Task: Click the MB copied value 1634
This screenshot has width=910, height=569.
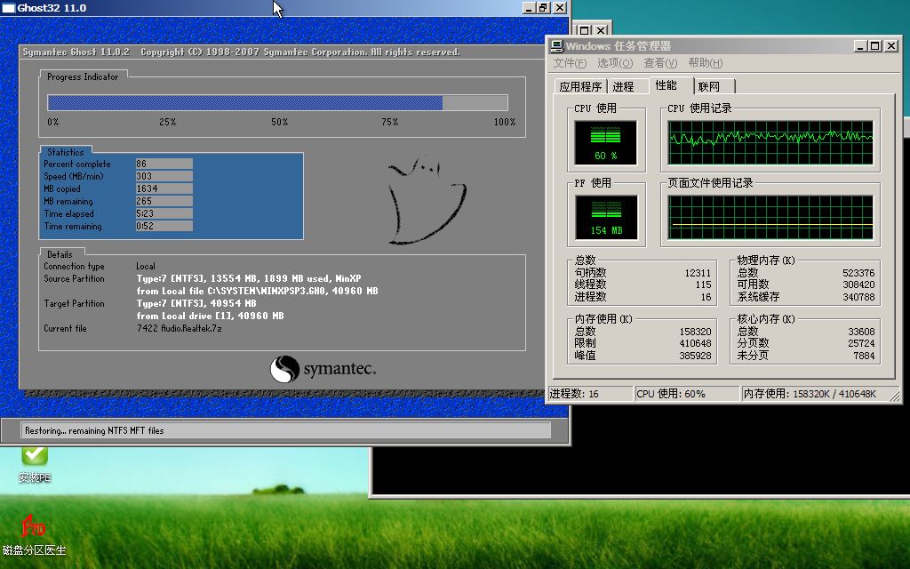Action: pyautogui.click(x=164, y=188)
